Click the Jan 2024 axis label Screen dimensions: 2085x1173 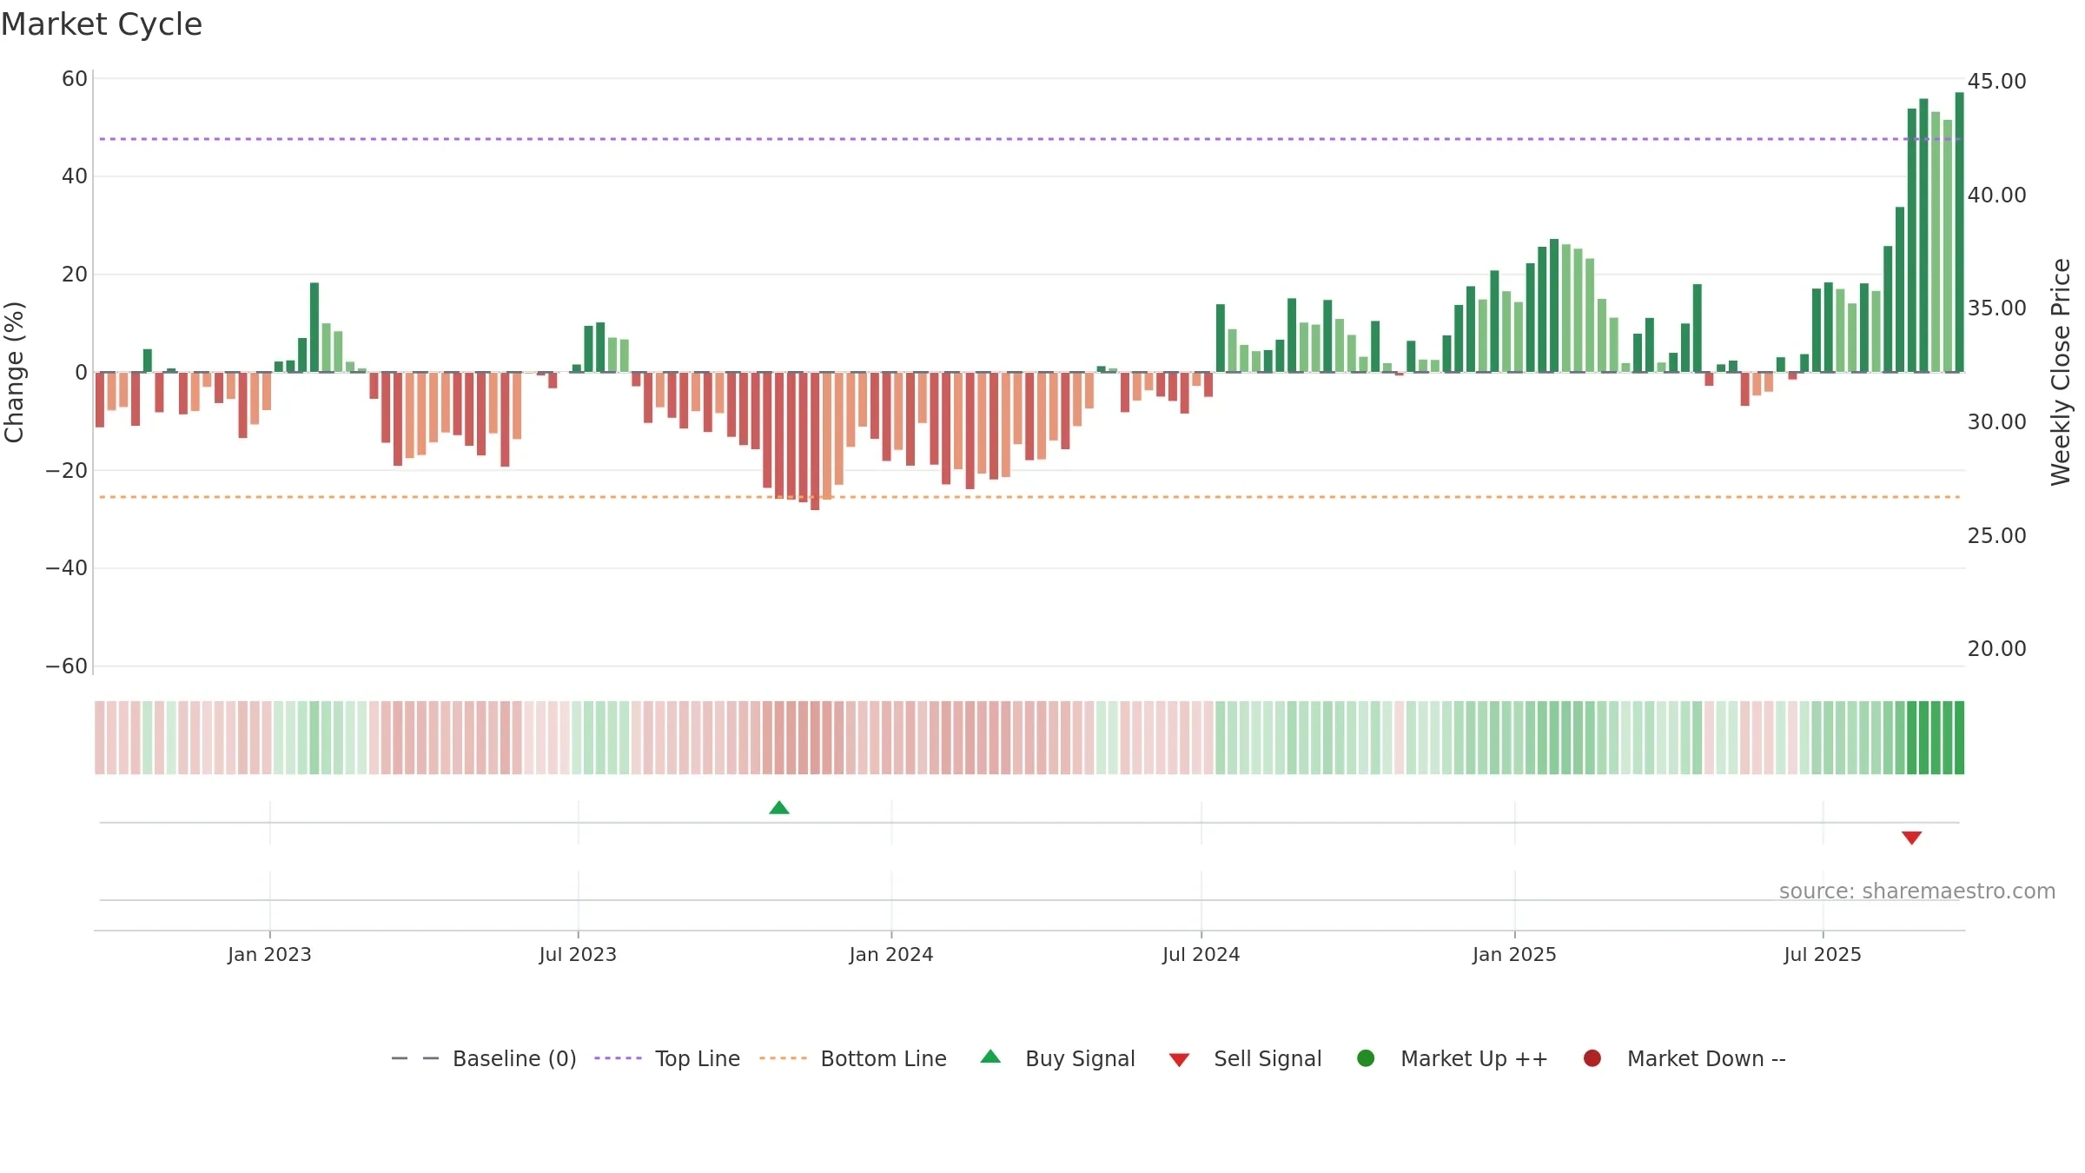(891, 955)
